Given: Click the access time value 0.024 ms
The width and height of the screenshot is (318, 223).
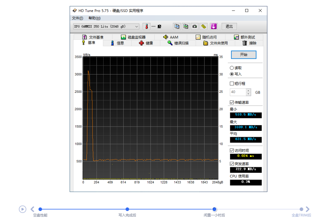Looking at the screenshot, I should (246, 156).
